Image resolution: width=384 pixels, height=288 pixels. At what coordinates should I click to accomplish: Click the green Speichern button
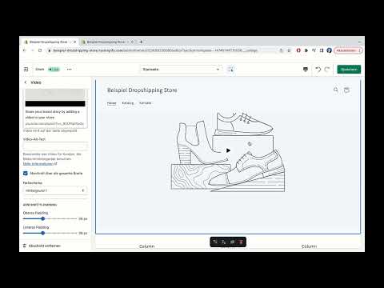(x=349, y=70)
